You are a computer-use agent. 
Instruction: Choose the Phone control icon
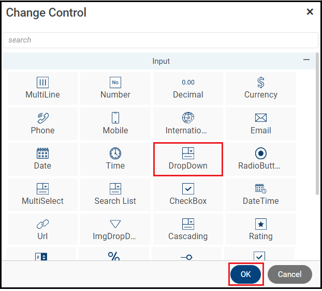coord(42,118)
